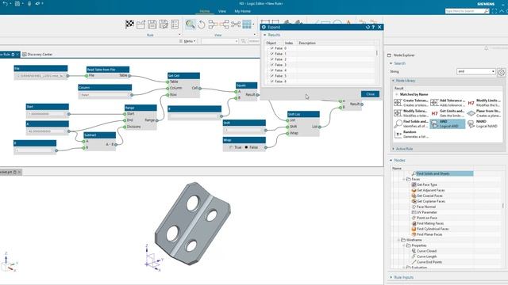Screen dimensions: 508x285
Task: Open the My Home ribbon tab
Action: [242, 11]
